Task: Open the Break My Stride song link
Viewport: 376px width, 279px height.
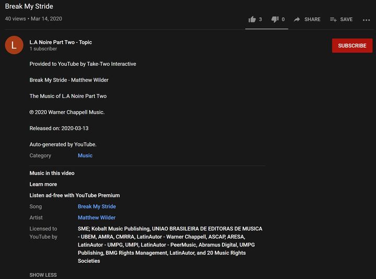Action: point(97,207)
